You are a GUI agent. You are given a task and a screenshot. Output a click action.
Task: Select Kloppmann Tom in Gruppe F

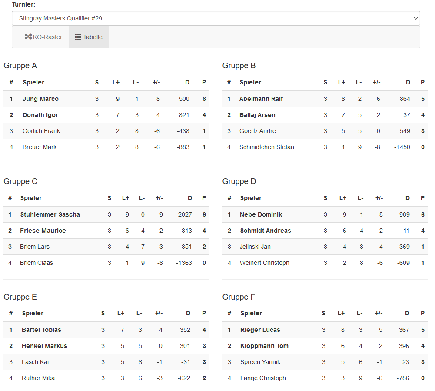coord(264,346)
